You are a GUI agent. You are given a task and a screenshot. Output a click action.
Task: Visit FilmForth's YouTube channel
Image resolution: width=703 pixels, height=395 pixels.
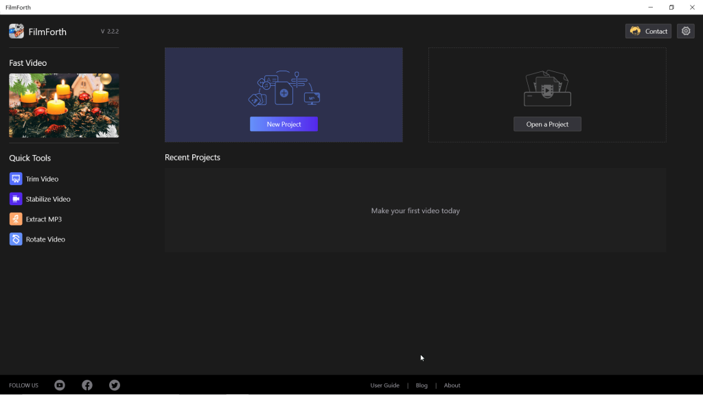coord(59,385)
